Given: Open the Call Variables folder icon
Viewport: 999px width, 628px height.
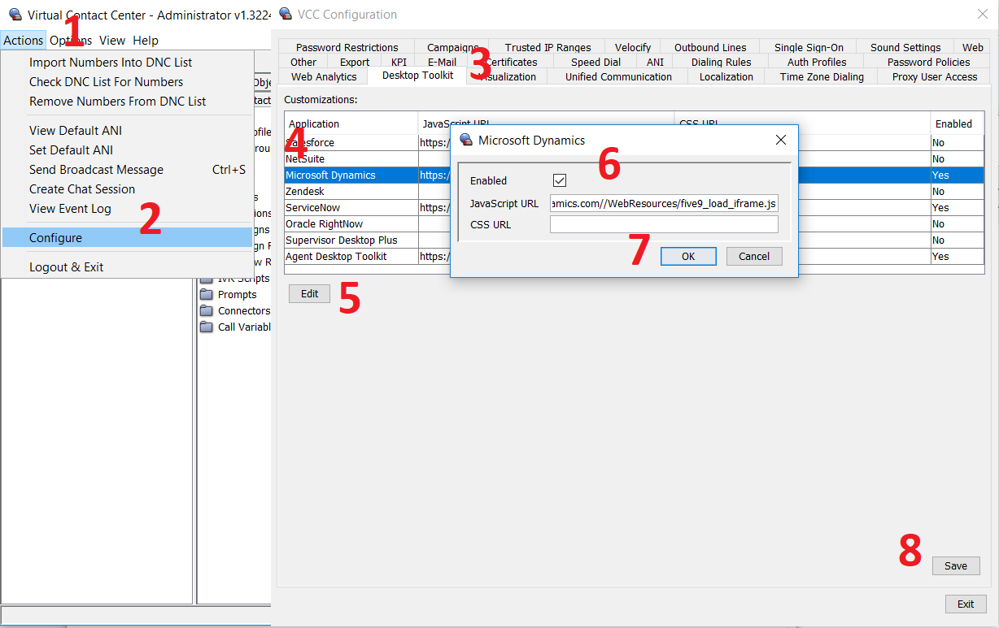Looking at the screenshot, I should pyautogui.click(x=206, y=327).
